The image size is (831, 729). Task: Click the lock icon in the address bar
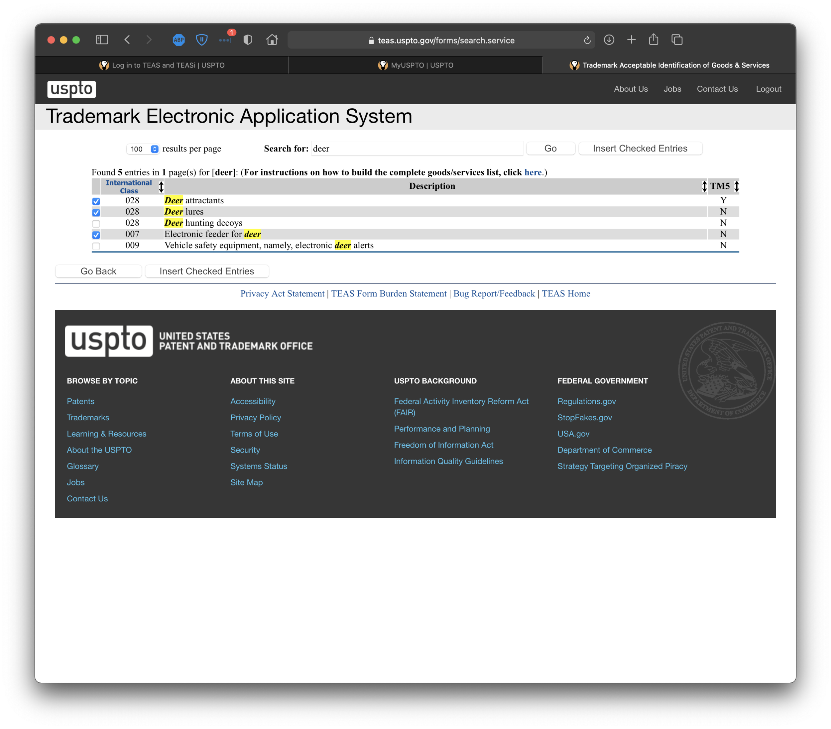pos(371,40)
